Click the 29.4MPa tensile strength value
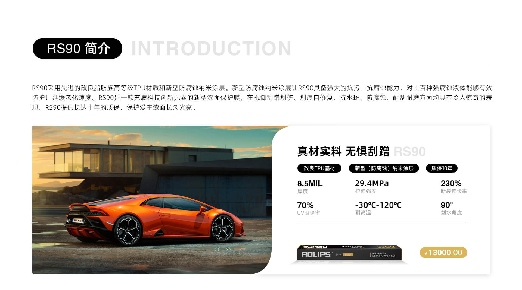 click(372, 183)
